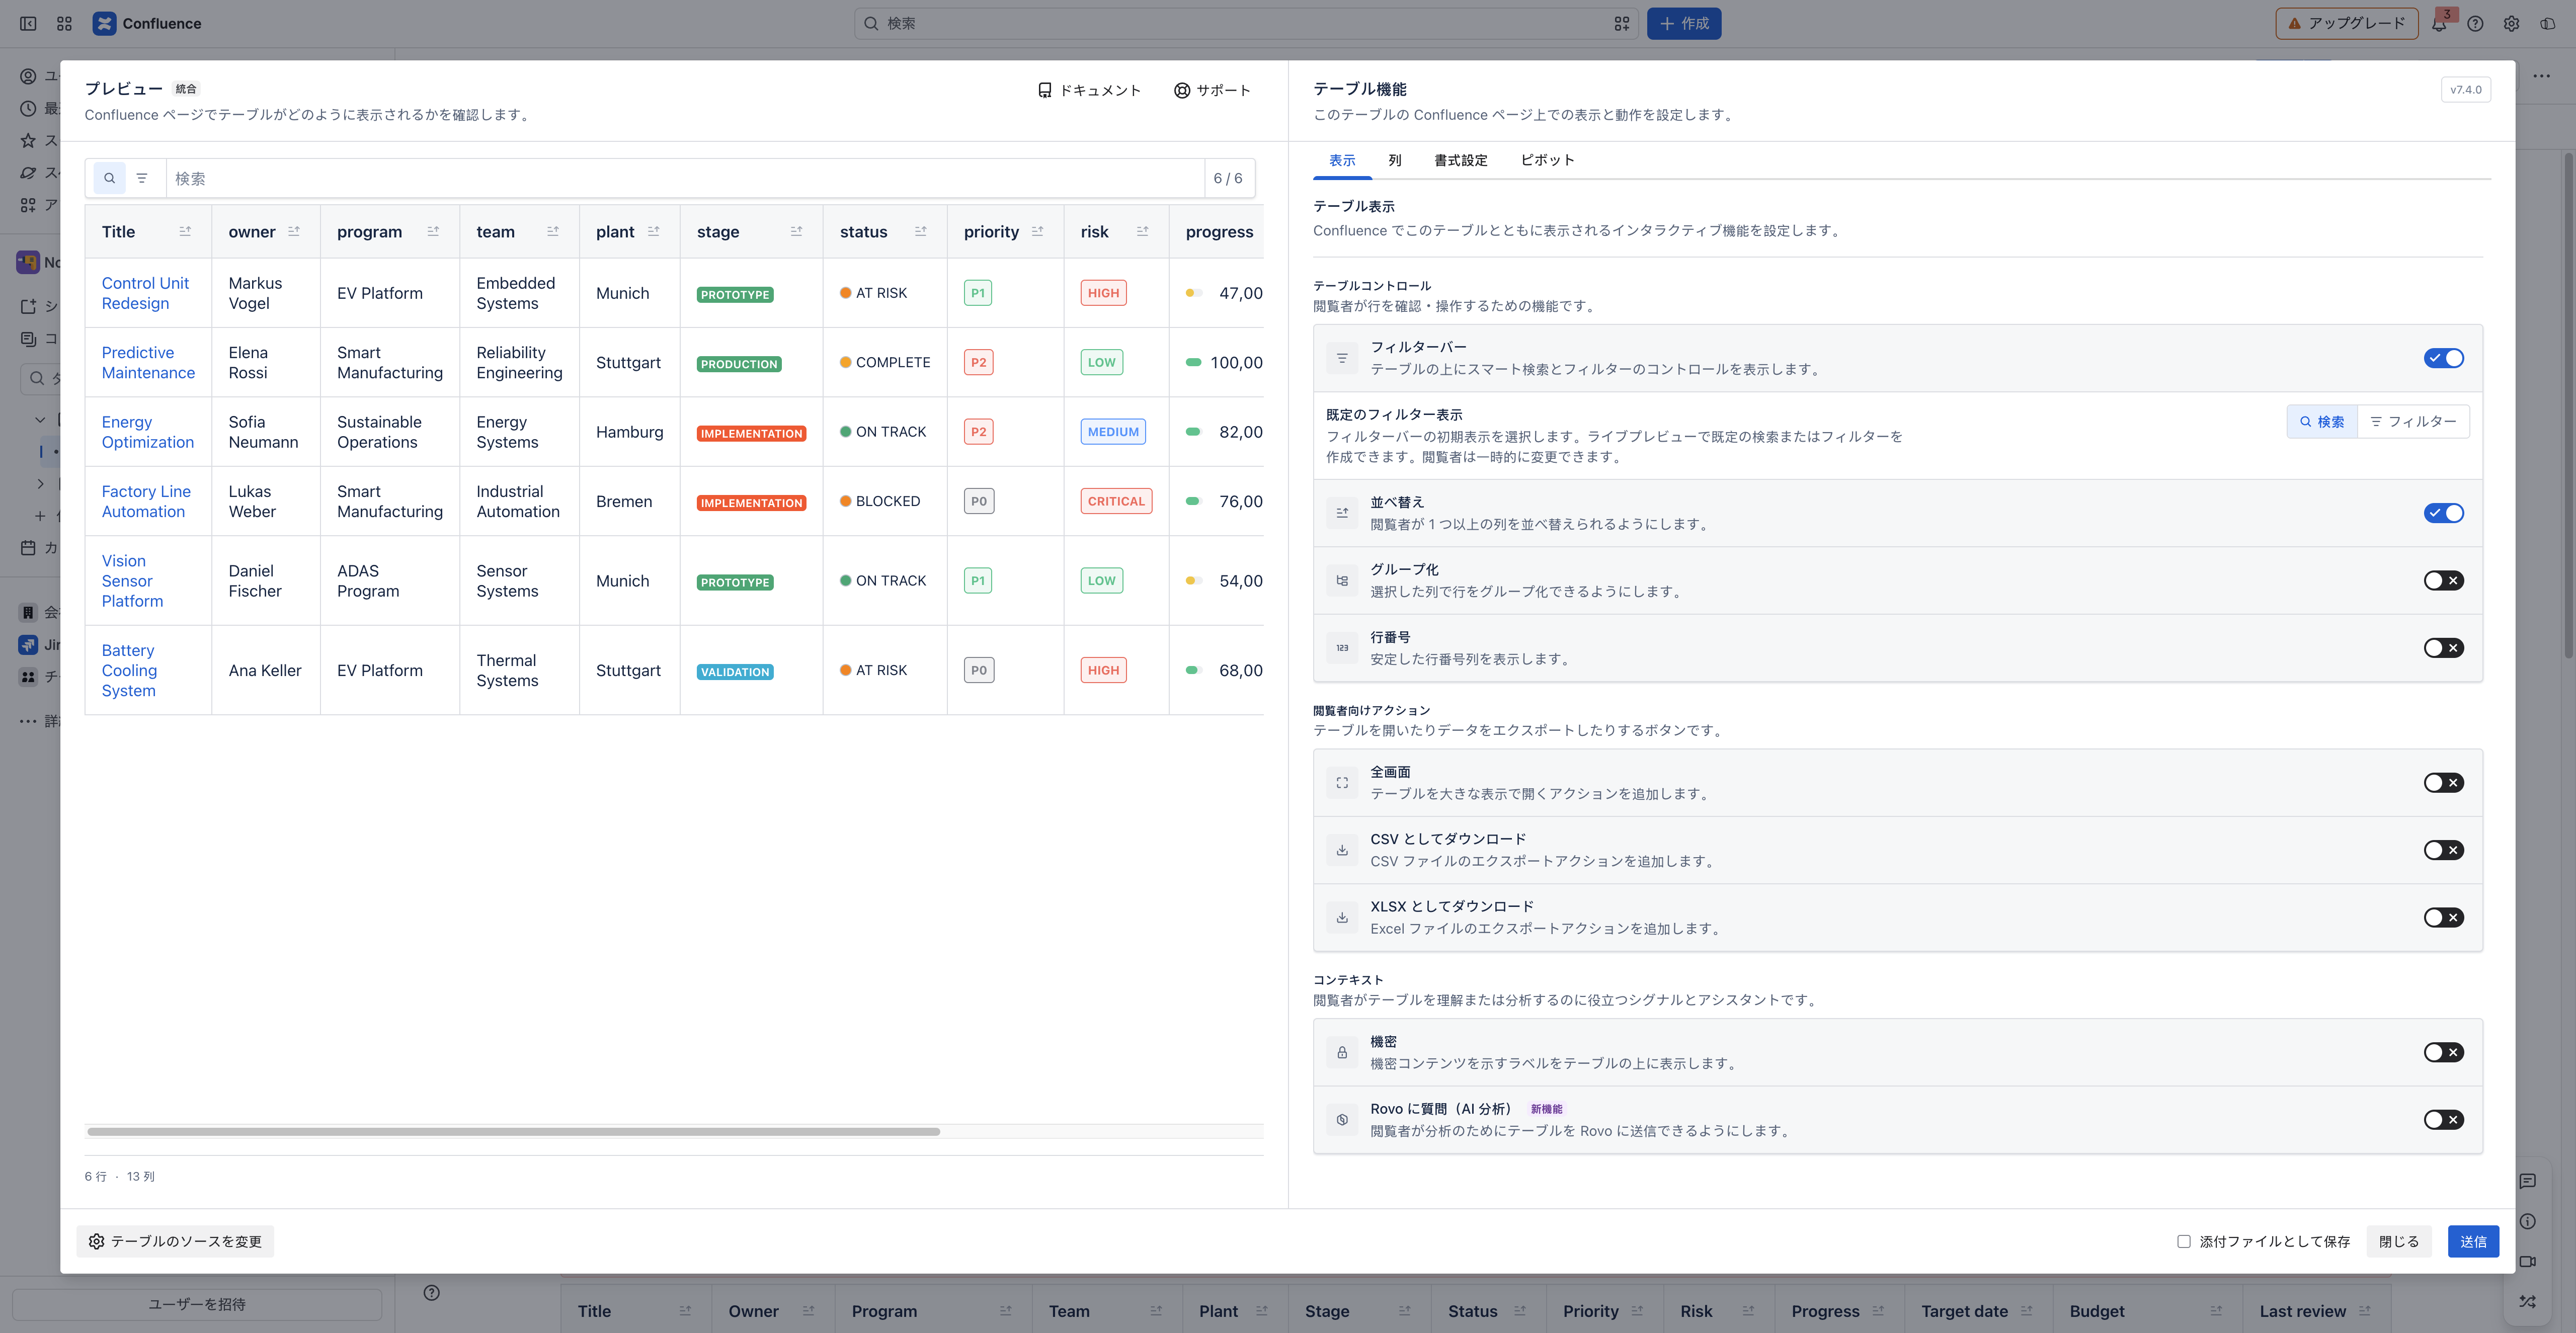Open the サポート link

tap(1212, 90)
